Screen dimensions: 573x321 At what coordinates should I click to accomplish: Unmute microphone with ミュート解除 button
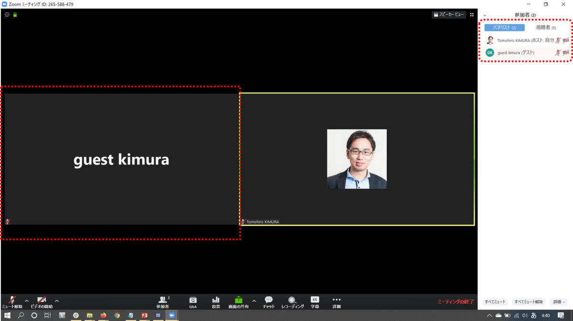(x=12, y=302)
